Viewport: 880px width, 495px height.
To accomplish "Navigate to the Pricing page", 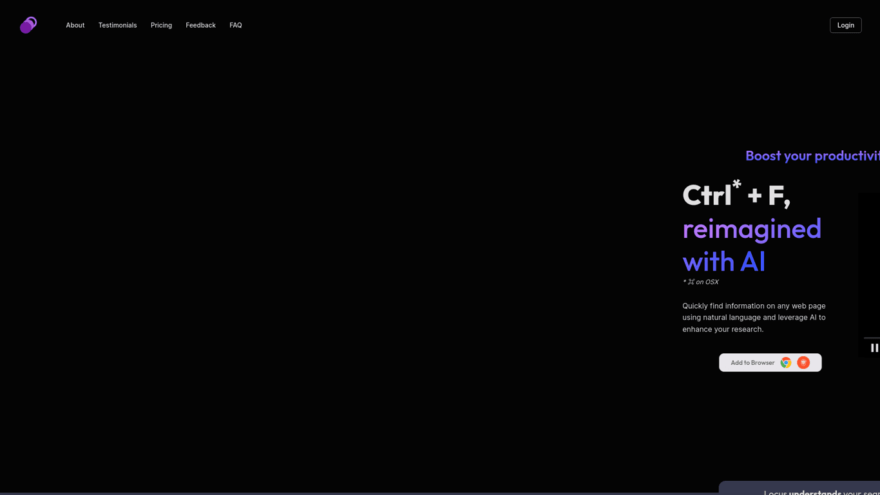I will tap(161, 25).
